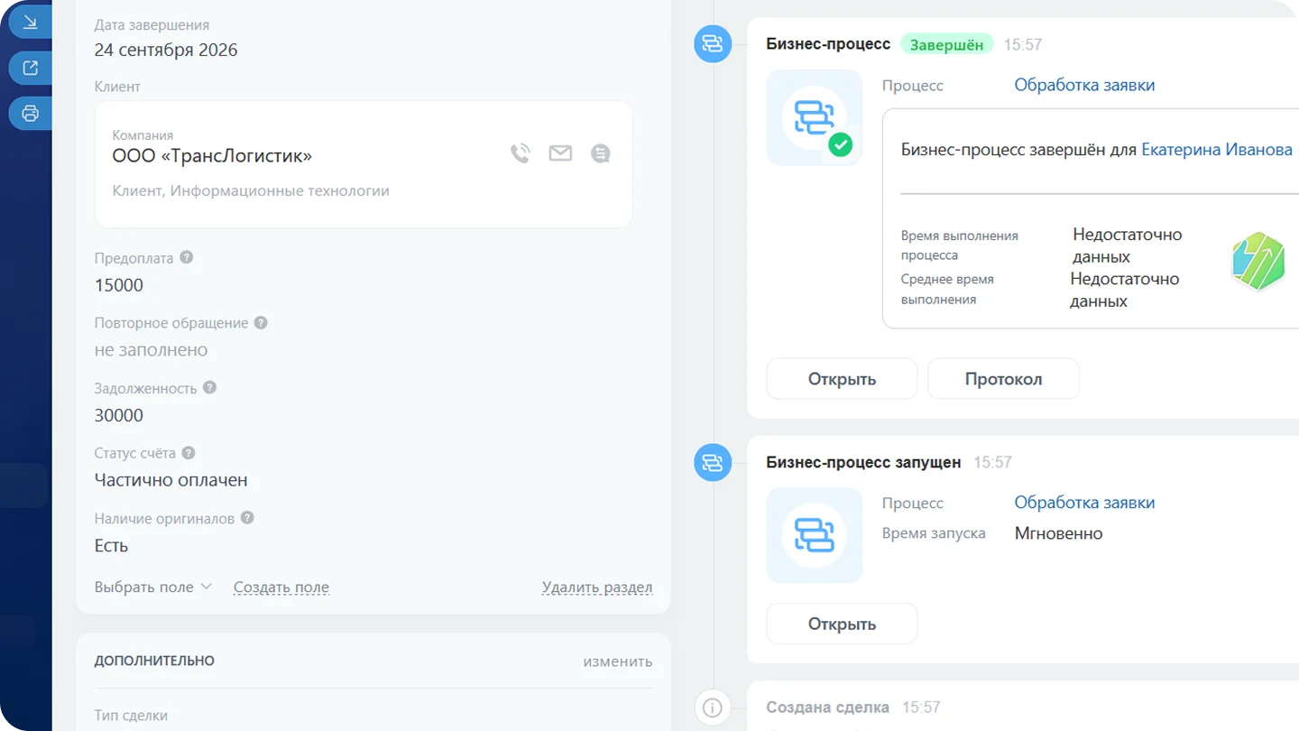Click Наличие оригиналов value Есть
The width and height of the screenshot is (1299, 731).
pyautogui.click(x=112, y=546)
